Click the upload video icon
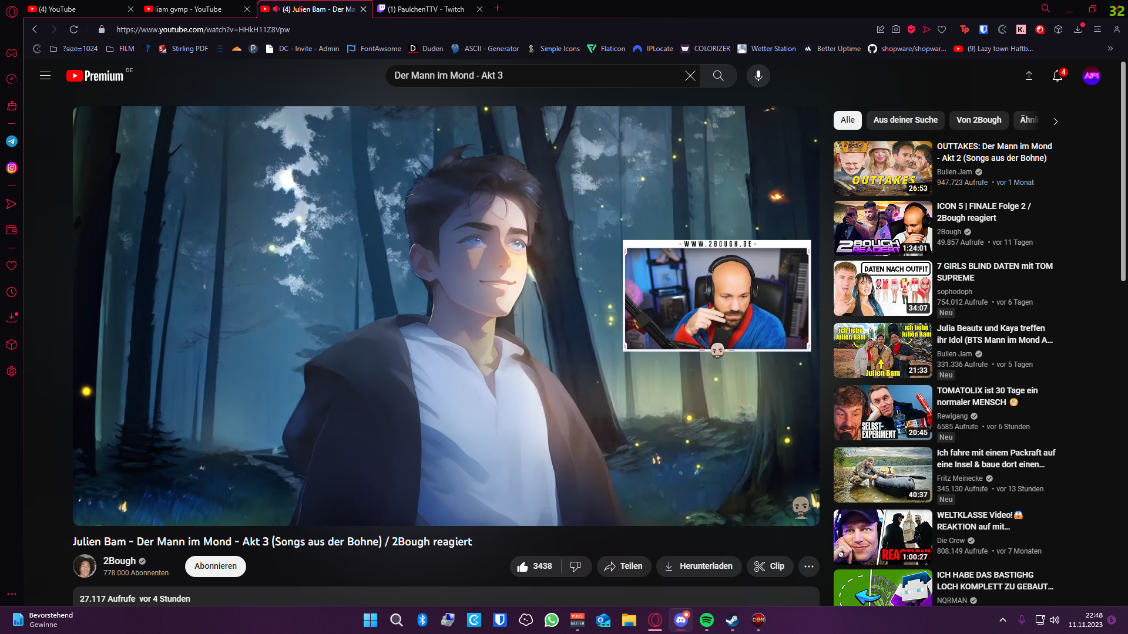 pyautogui.click(x=1029, y=76)
